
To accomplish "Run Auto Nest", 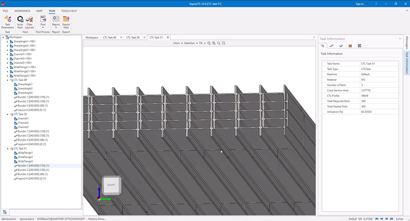I will pyautogui.click(x=20, y=22).
